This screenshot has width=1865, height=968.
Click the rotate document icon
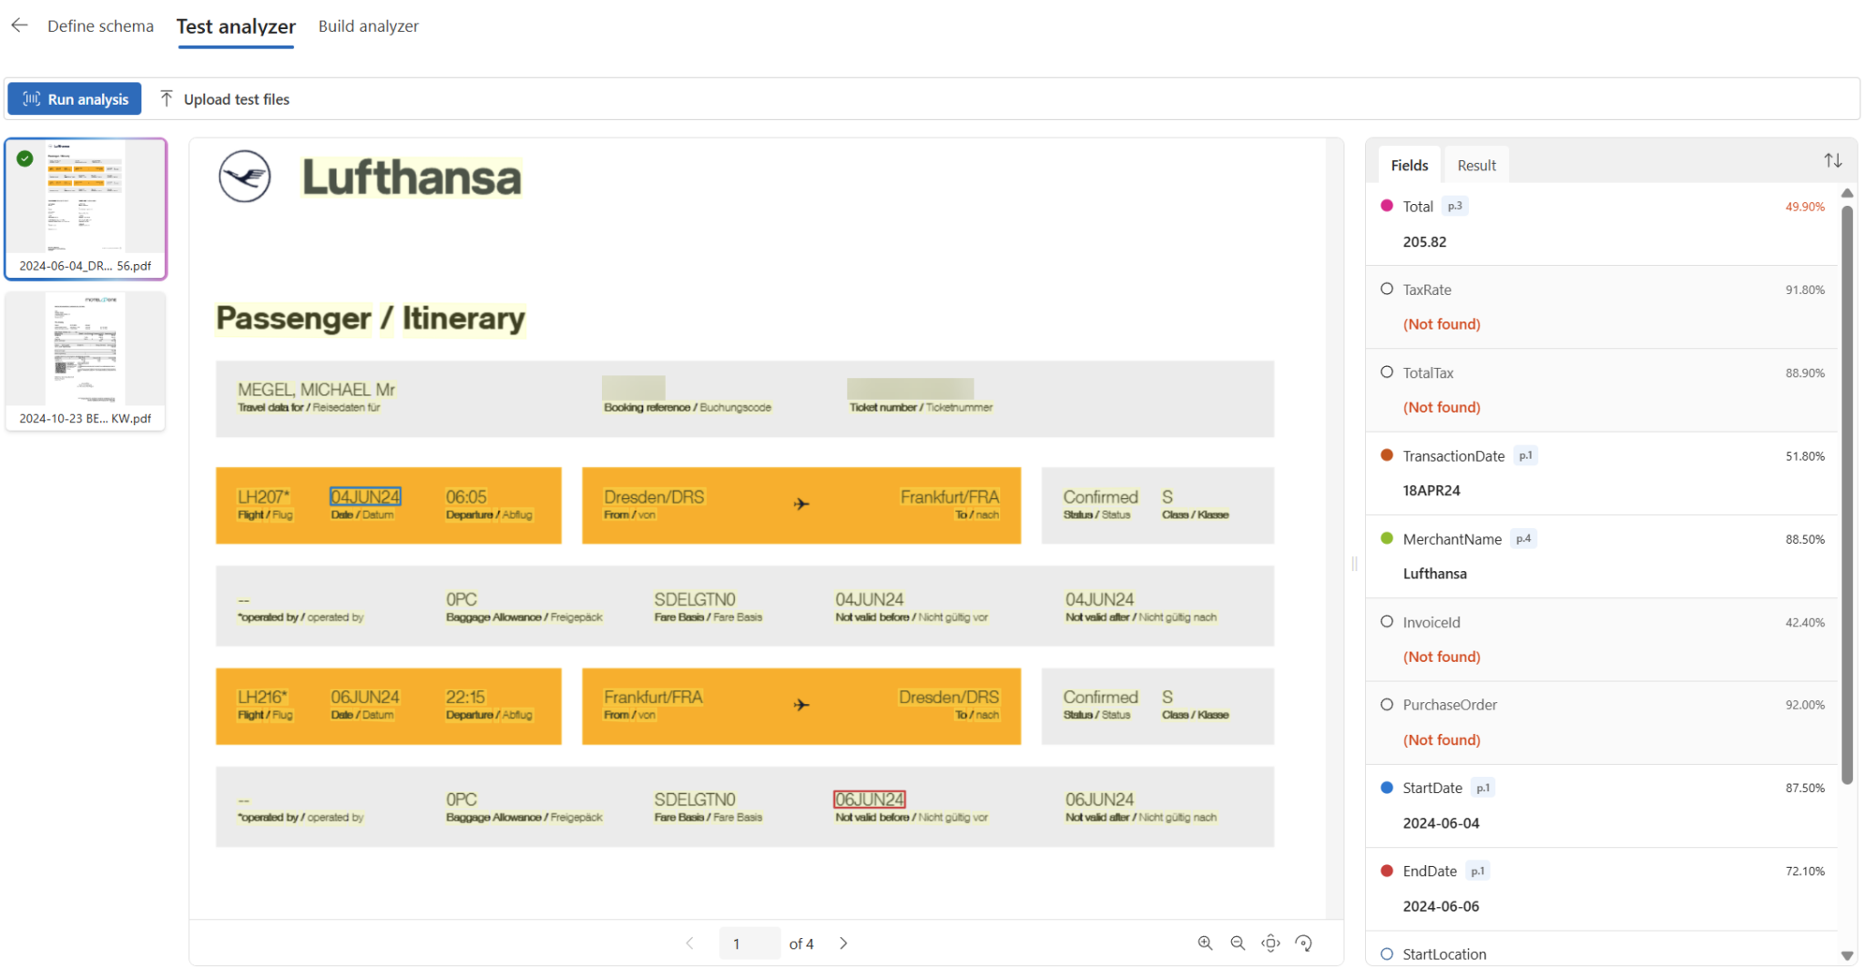pos(1304,943)
